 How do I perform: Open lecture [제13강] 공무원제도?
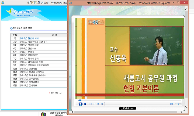coord(30,79)
